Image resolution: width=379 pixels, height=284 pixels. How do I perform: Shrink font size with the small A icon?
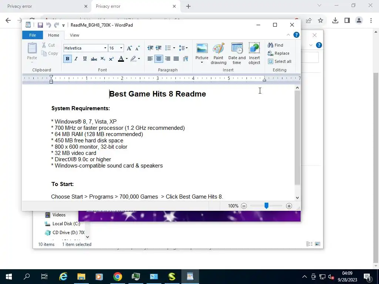click(x=138, y=48)
